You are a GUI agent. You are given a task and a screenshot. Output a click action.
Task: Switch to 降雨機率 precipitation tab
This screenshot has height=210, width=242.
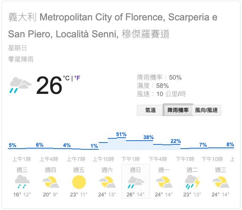(x=178, y=110)
